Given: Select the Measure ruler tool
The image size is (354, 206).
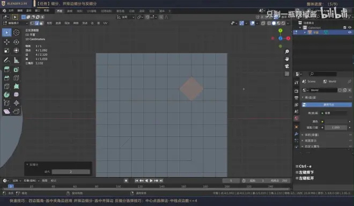Looking at the screenshot, I should tap(16, 60).
